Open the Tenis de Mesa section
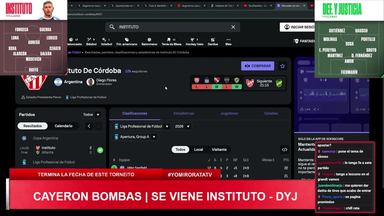This screenshot has width=384, height=216. pyautogui.click(x=171, y=42)
